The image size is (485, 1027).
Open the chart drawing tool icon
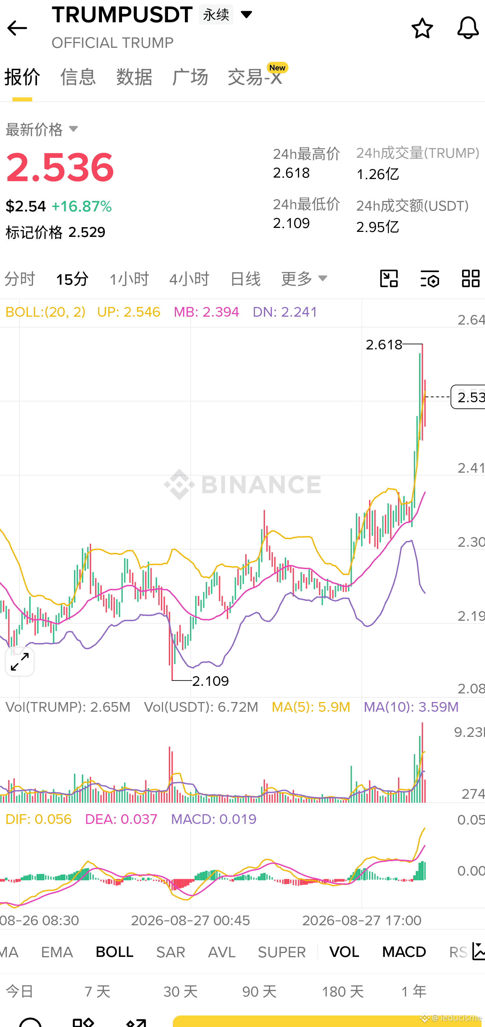coord(389,278)
